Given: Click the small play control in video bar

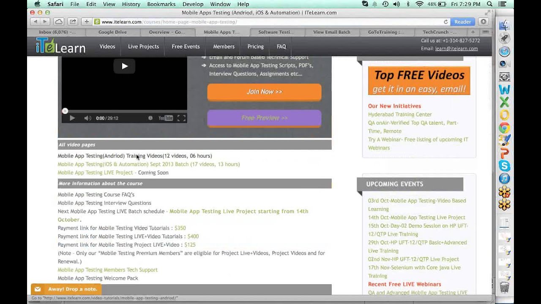Looking at the screenshot, I should [x=72, y=118].
